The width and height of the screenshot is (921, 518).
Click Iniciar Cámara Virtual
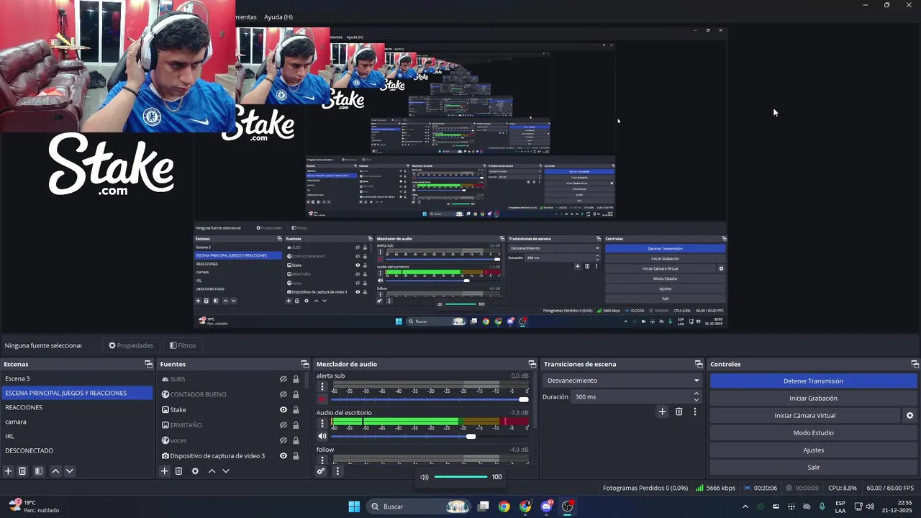pyautogui.click(x=805, y=415)
